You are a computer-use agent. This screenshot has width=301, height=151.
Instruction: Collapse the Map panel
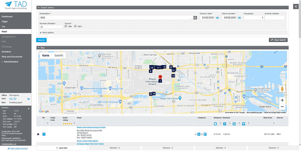[38, 48]
